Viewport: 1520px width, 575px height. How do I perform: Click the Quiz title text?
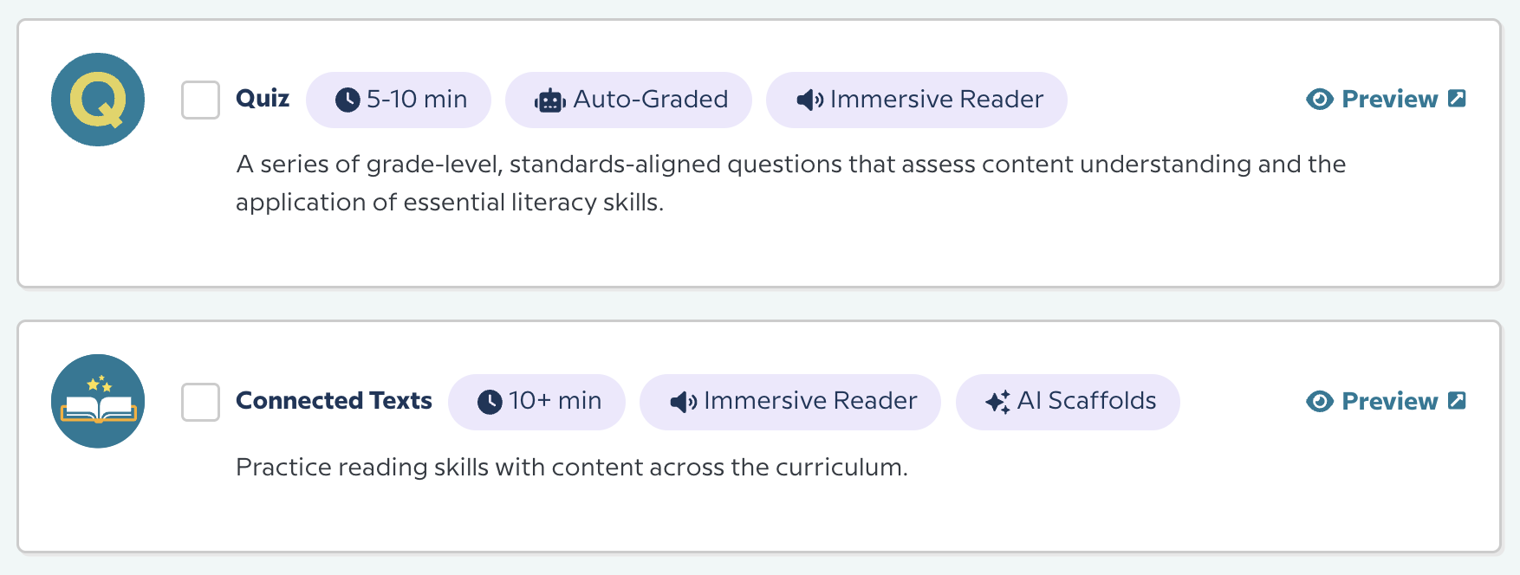click(x=263, y=99)
